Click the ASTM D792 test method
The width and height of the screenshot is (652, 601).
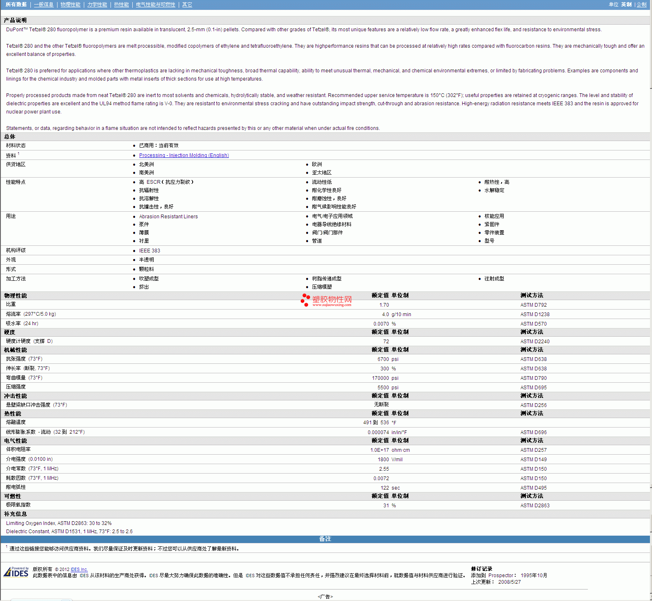533,305
